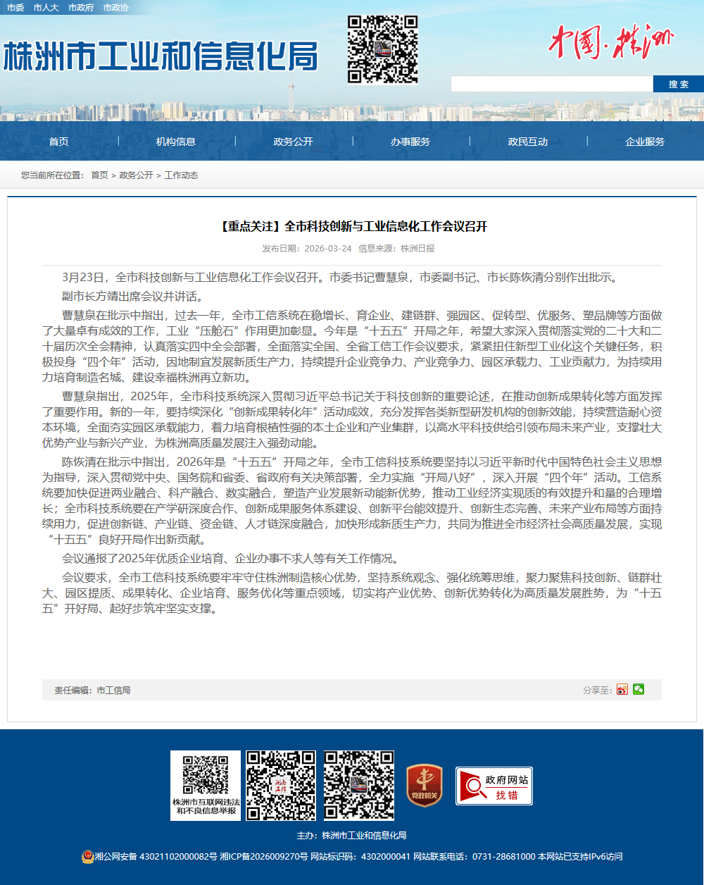Open the 企业服务 navigation item
This screenshot has width=704, height=885.
coord(645,142)
